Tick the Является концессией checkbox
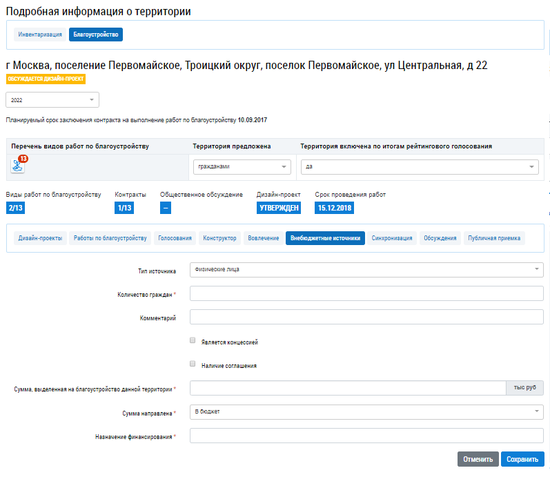The height and width of the screenshot is (477, 550). (x=193, y=340)
